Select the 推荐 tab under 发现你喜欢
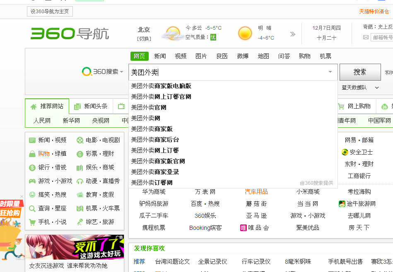 click(140, 262)
